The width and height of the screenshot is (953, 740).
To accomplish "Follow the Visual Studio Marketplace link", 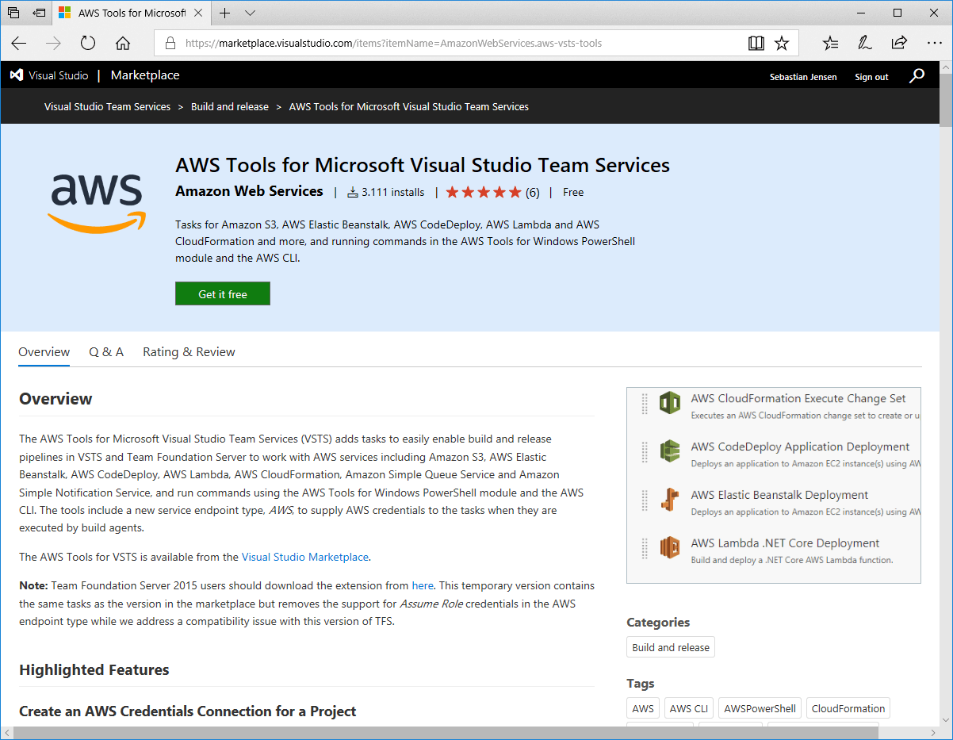I will click(x=304, y=558).
